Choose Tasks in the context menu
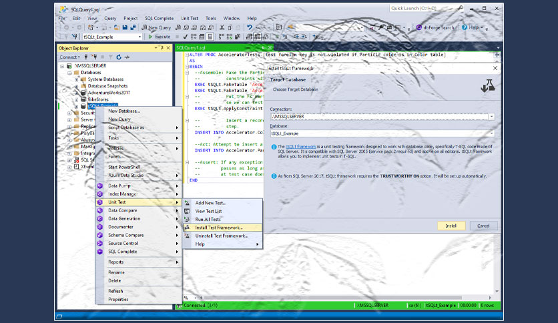Screen dimensions: 558x323 tap(139, 137)
